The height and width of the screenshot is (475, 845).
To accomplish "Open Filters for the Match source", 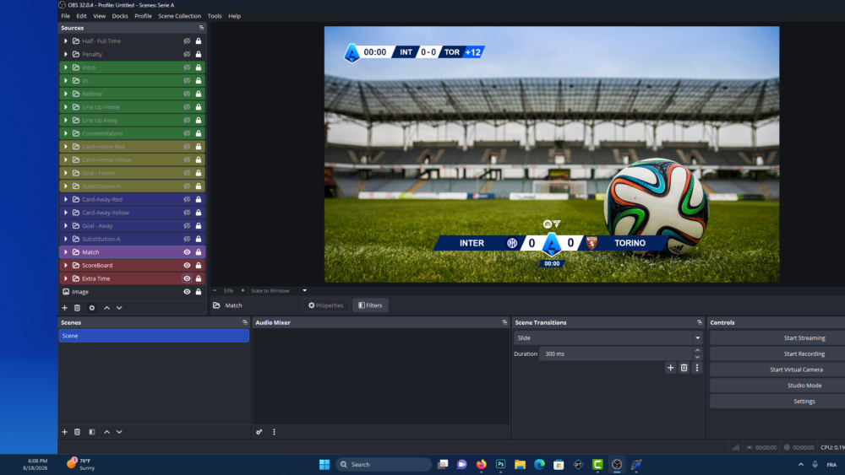I will pyautogui.click(x=370, y=305).
